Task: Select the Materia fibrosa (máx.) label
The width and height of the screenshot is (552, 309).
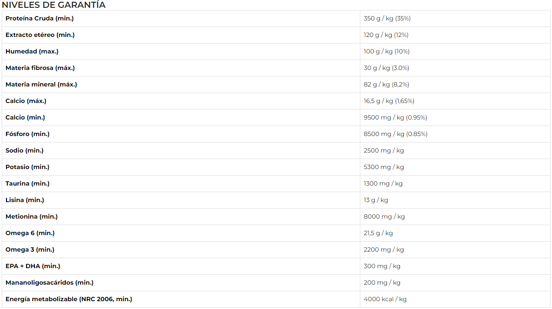Action: pos(40,68)
